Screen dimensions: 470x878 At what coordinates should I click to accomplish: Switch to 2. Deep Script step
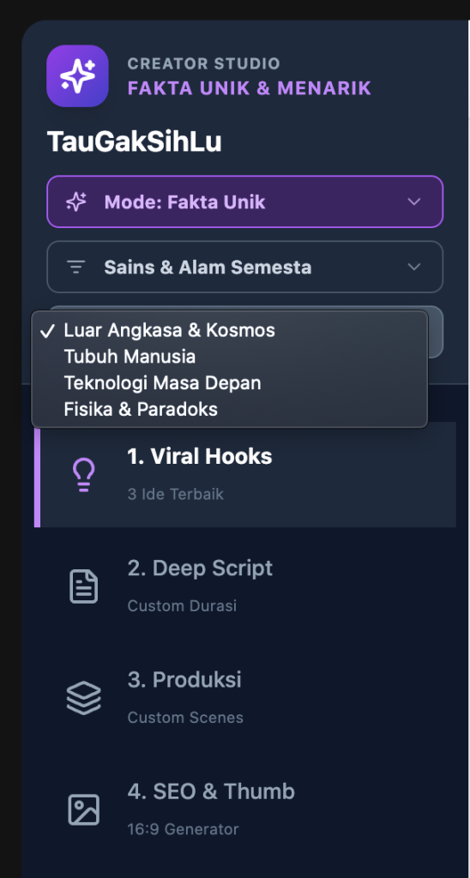tap(244, 586)
